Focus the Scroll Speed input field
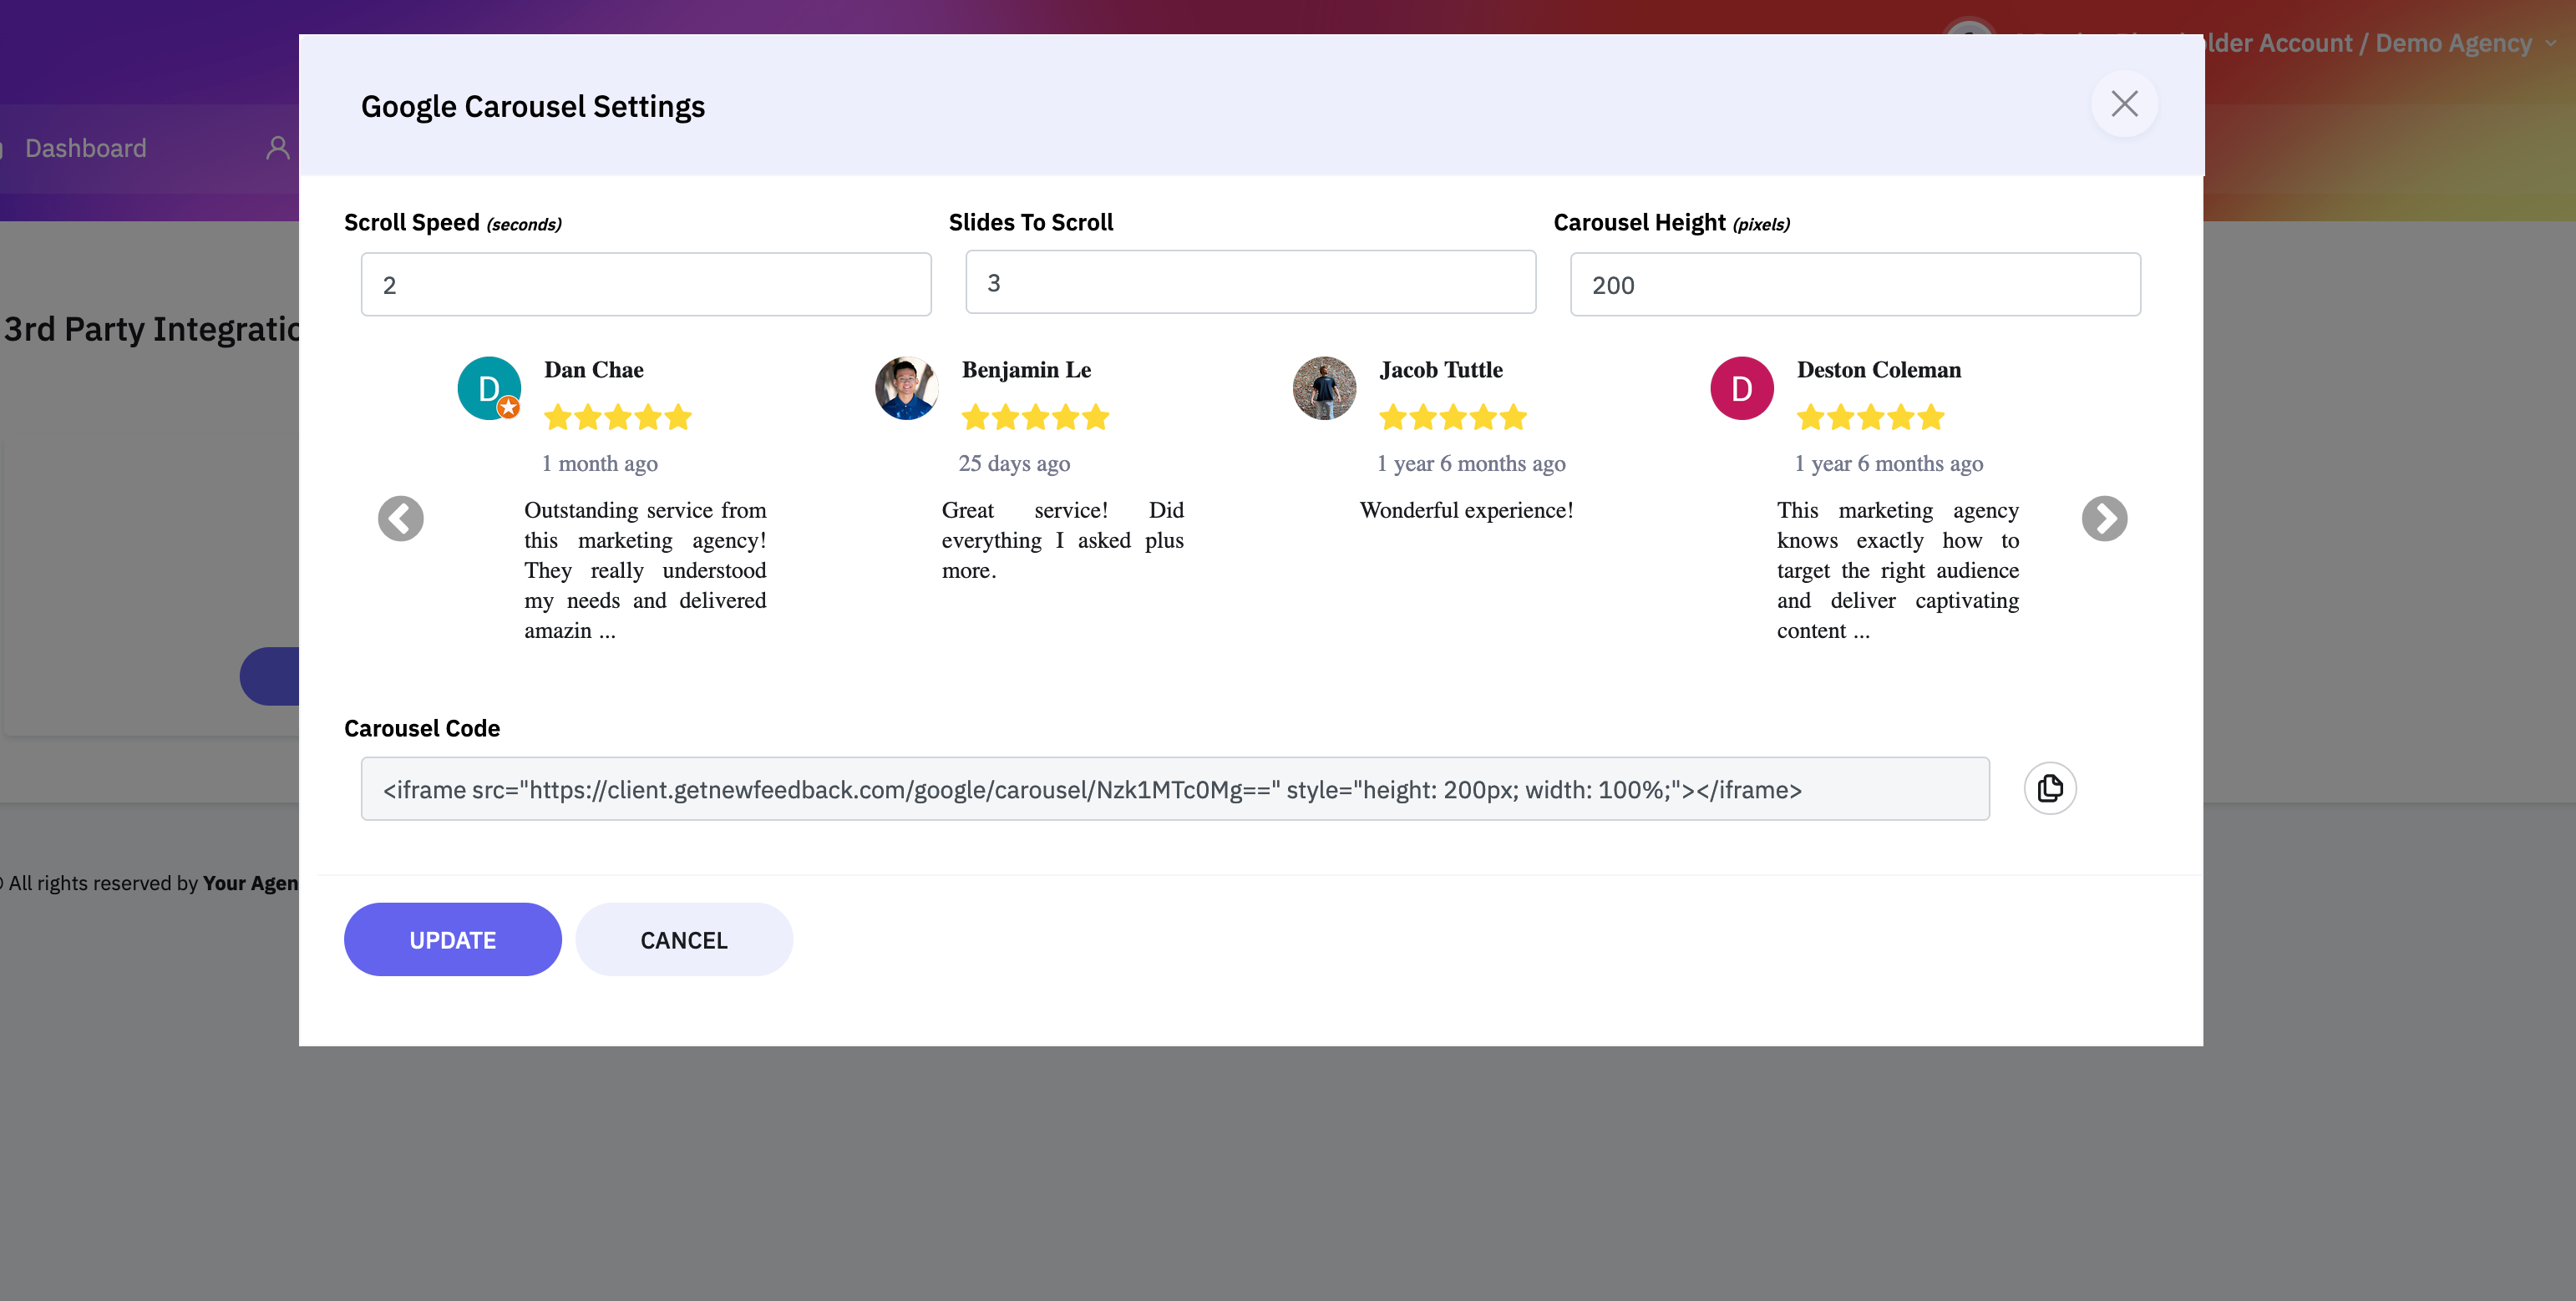 (646, 285)
